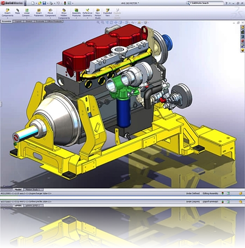Switch to the Sketch tab

[29, 21]
